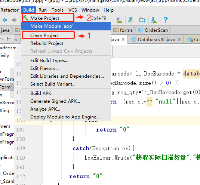Select Rebuild Project option
This screenshot has width=200, height=185.
(x=66, y=43)
